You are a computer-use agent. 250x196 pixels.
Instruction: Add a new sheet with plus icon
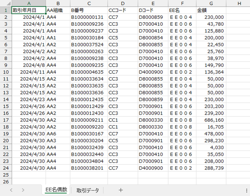point(121,190)
